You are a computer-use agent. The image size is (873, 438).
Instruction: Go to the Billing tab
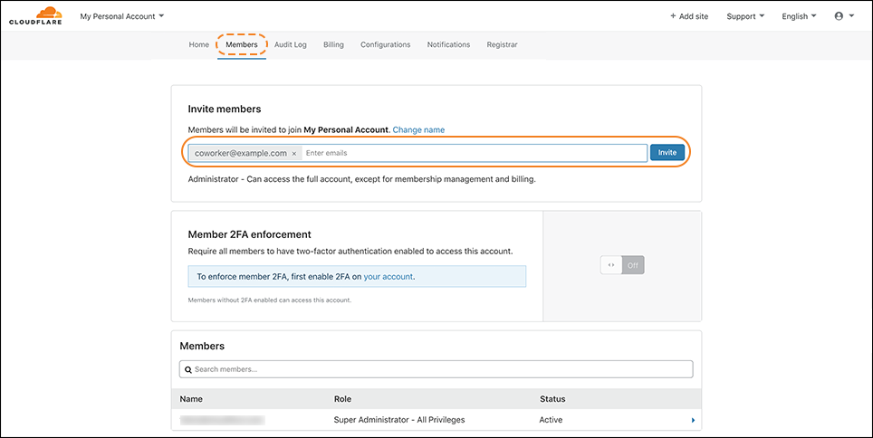(x=333, y=44)
